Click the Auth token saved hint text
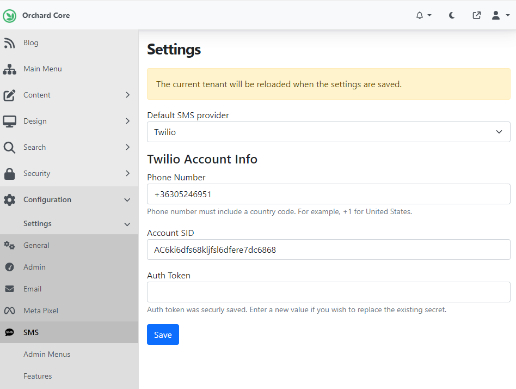The height and width of the screenshot is (389, 516). (x=297, y=309)
